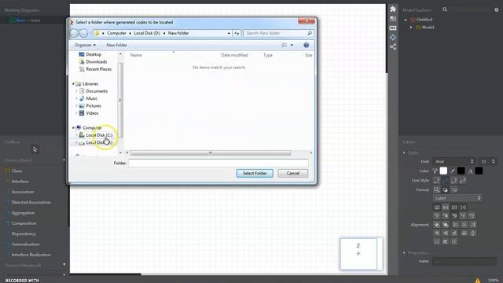Open the Extension Manager puzzle icon
503x283 pixels.
[393, 9]
